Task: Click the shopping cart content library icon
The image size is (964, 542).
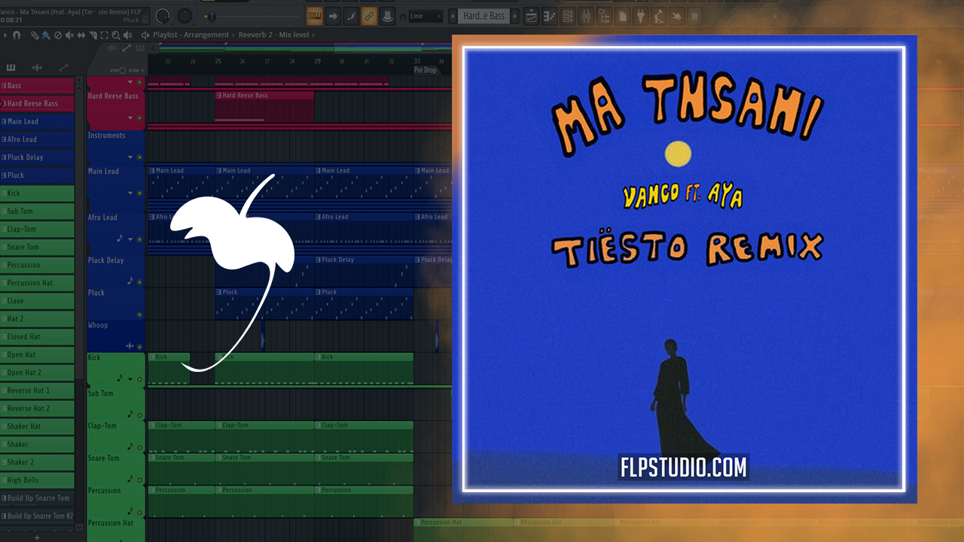Action: click(x=694, y=16)
